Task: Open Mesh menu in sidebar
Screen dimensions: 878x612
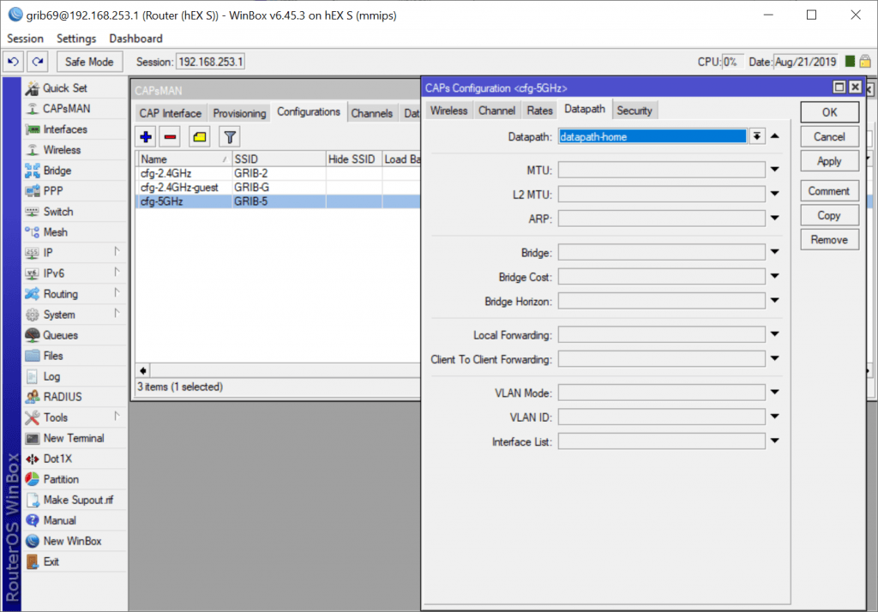Action: coord(55,232)
